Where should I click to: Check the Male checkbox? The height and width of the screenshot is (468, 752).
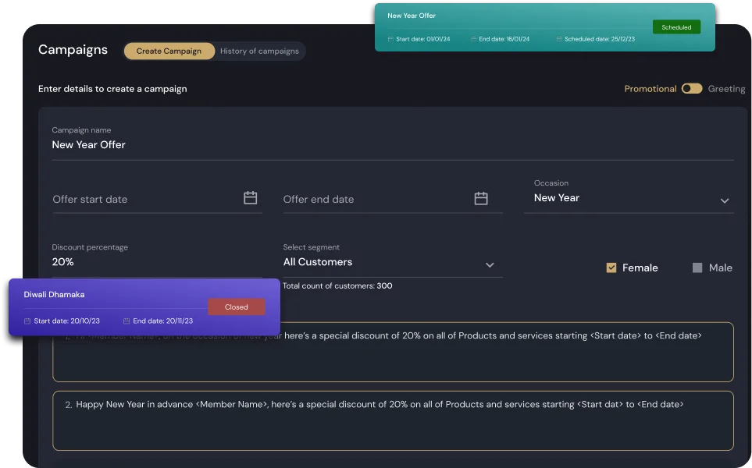697,268
